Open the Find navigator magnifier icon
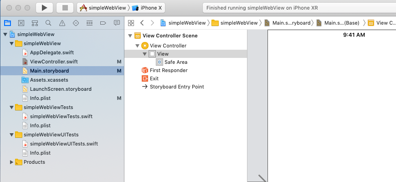The height and width of the screenshot is (182, 396). [x=48, y=23]
